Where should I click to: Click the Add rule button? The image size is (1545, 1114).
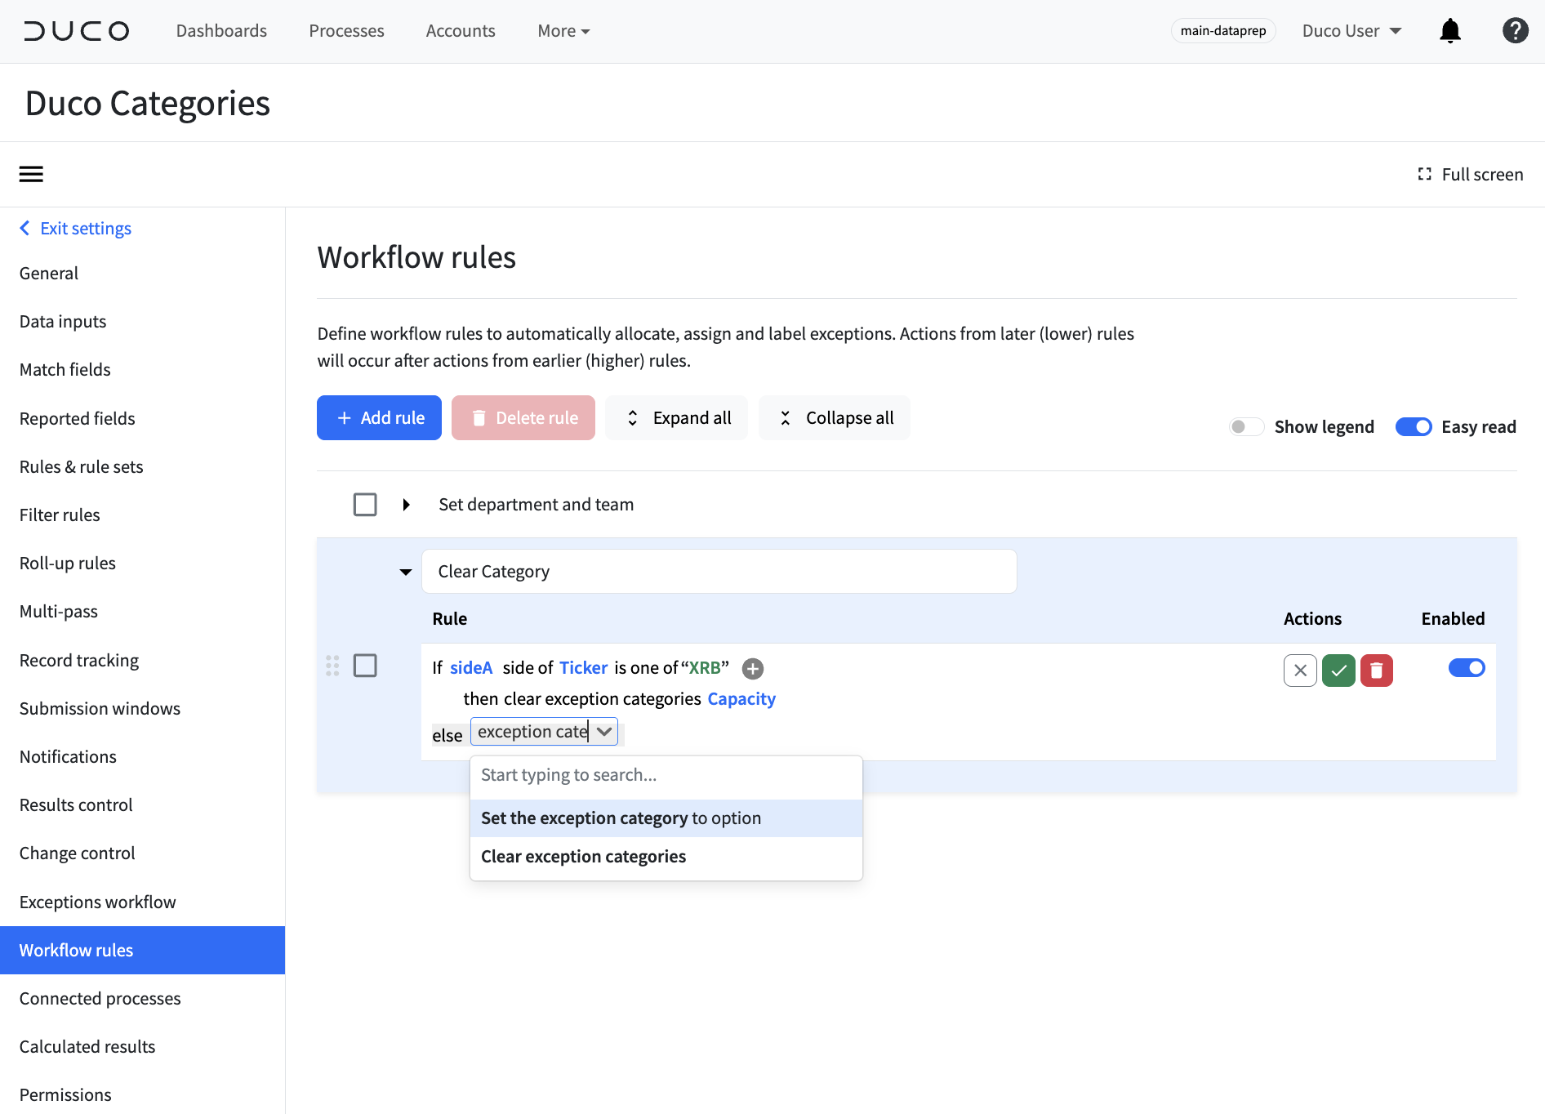tap(379, 418)
